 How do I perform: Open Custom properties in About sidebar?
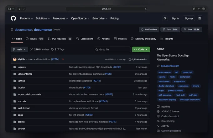(171, 131)
